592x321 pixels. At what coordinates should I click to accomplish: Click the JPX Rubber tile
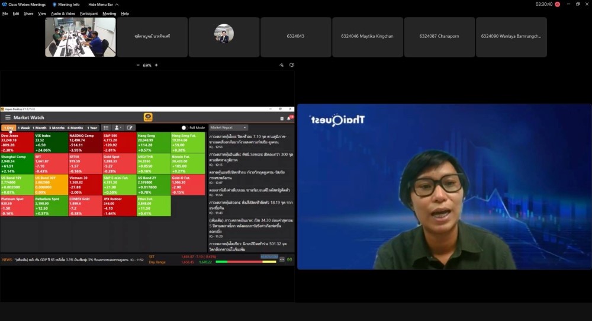[120, 206]
